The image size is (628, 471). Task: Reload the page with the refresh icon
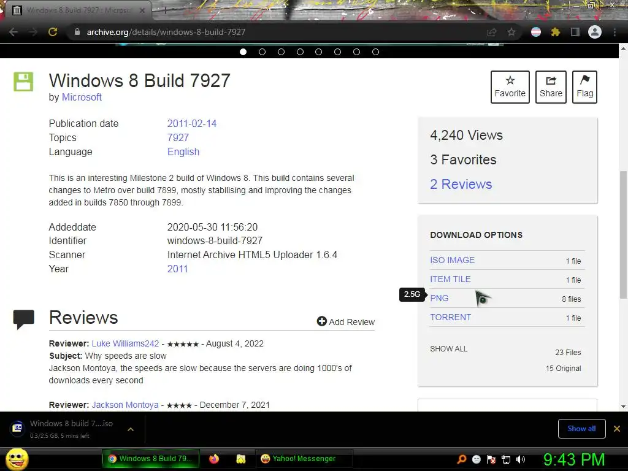coord(53,32)
